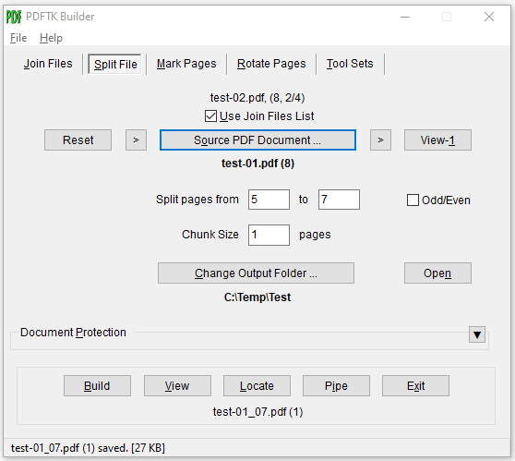Open the output folder with Open button
The height and width of the screenshot is (461, 515).
[437, 273]
